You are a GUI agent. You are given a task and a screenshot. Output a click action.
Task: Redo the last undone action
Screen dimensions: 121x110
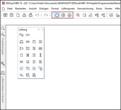46,15
